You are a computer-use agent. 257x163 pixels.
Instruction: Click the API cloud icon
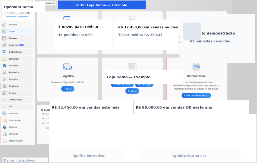click(4, 107)
